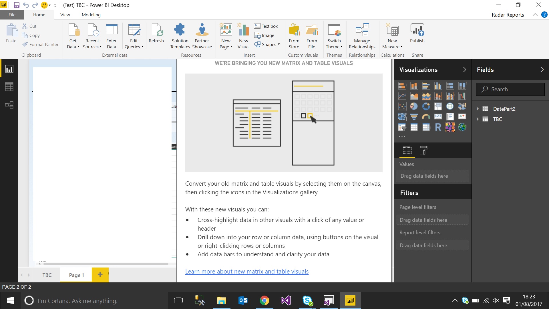
Task: Click Manage Relationships button
Action: [362, 36]
